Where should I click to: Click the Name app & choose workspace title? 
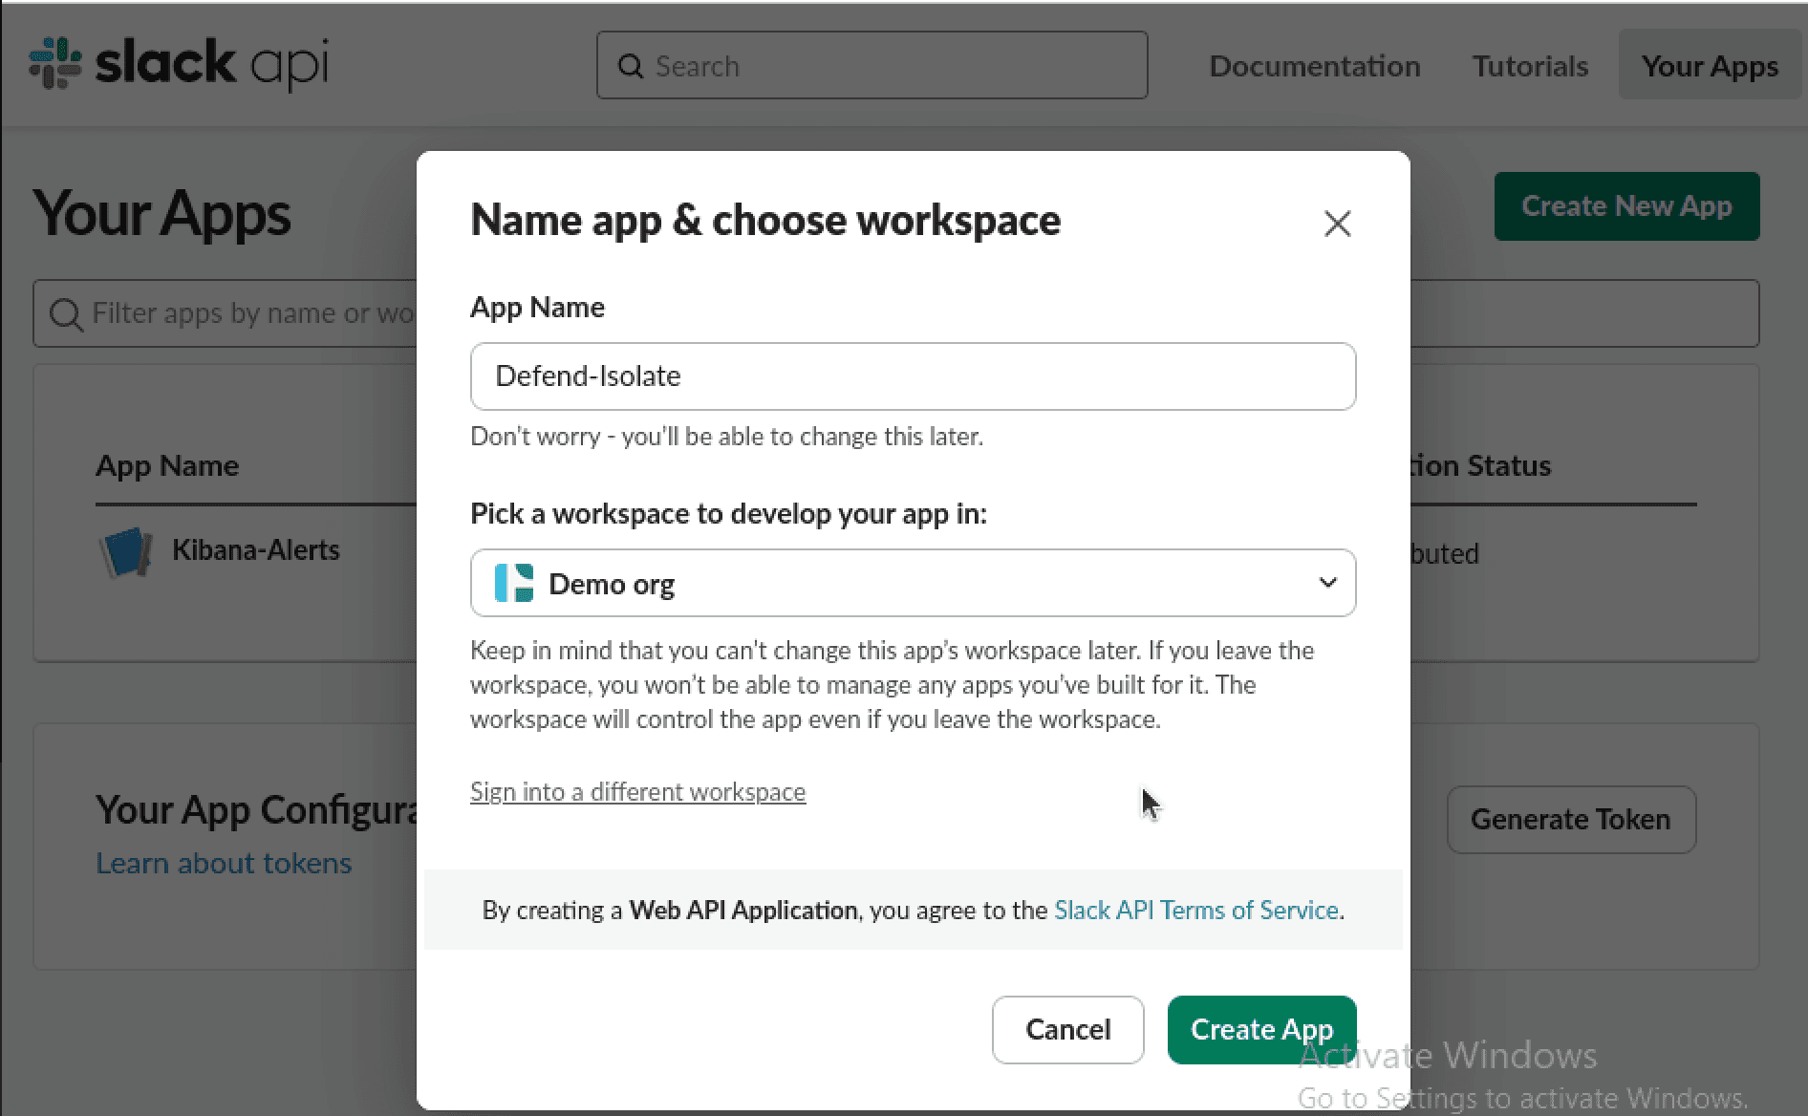pyautogui.click(x=765, y=220)
